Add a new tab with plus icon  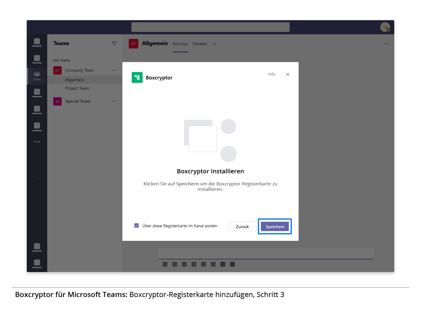[x=214, y=44]
